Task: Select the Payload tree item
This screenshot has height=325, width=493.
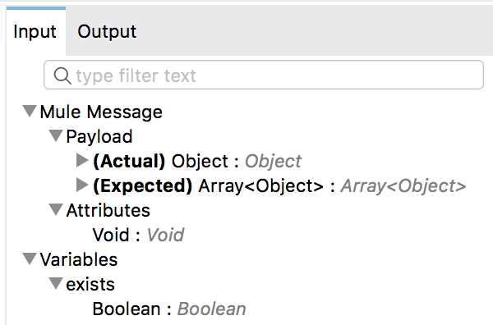Action: 99,136
